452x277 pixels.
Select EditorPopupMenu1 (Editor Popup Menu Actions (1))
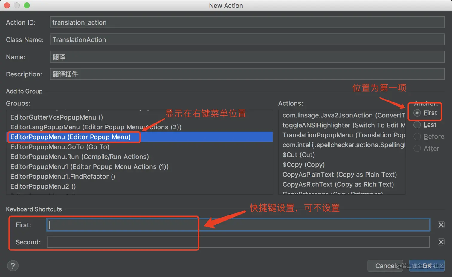point(140,166)
